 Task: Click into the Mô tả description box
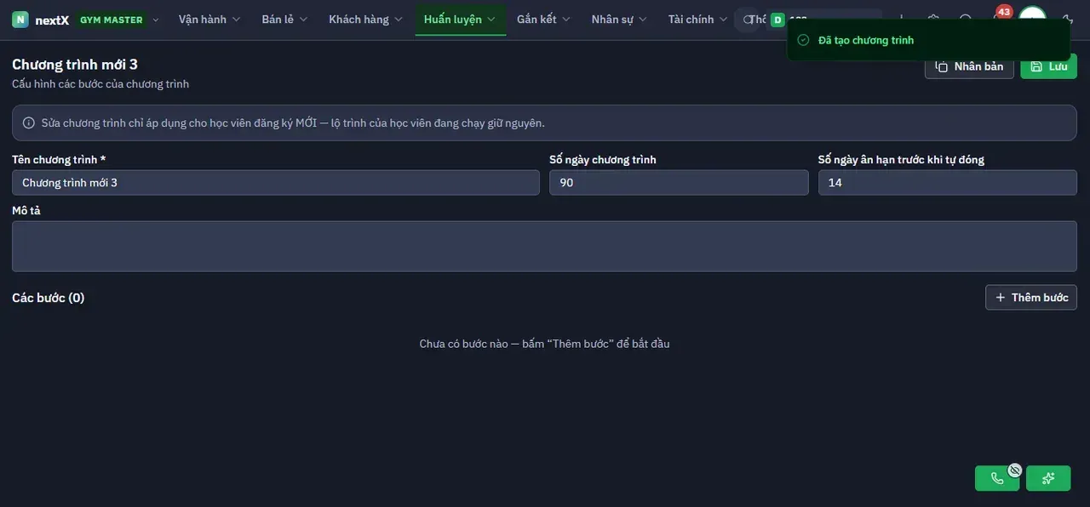click(x=544, y=247)
